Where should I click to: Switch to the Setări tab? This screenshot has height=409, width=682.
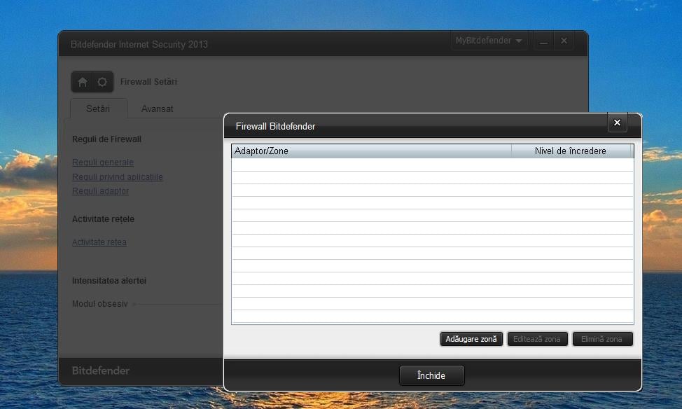(98, 109)
